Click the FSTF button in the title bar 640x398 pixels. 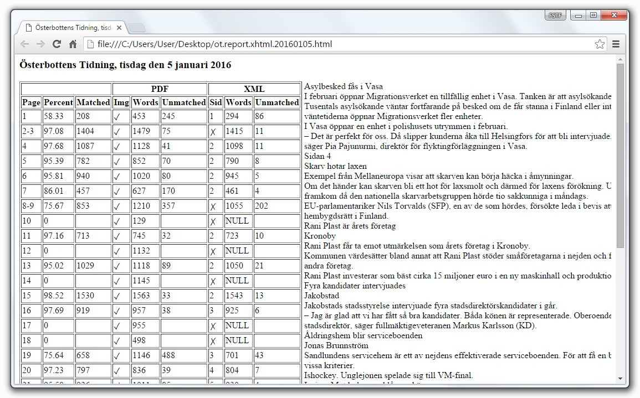tap(555, 15)
